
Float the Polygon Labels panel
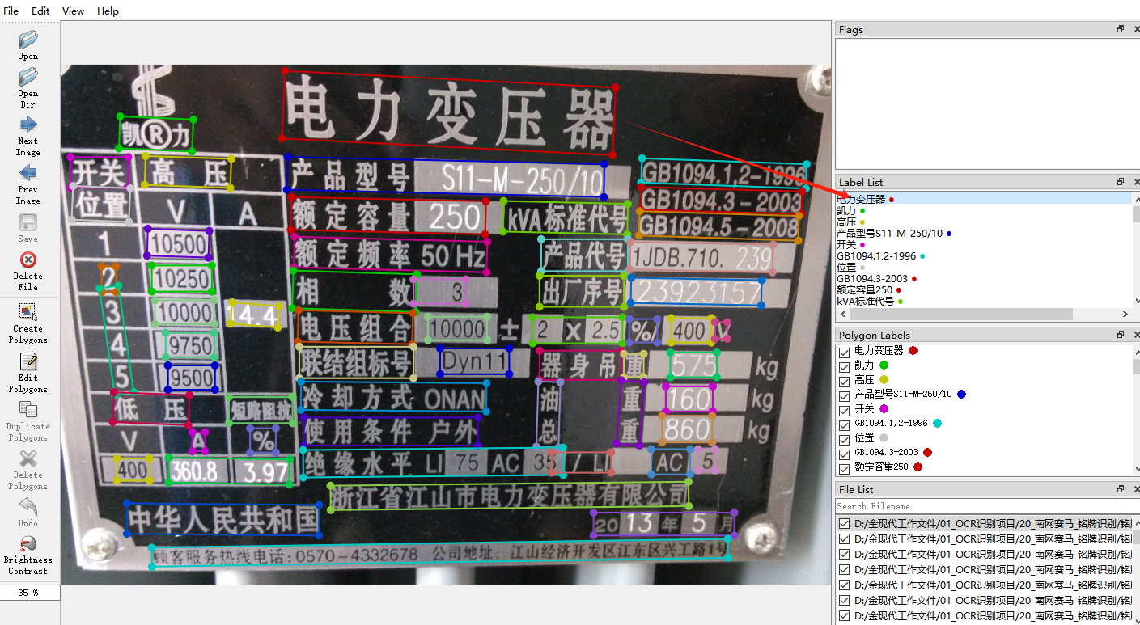tap(1121, 333)
